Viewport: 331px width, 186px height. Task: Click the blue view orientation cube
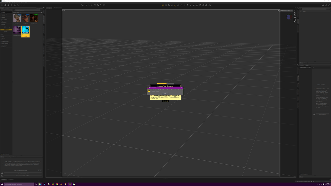pyautogui.click(x=289, y=17)
